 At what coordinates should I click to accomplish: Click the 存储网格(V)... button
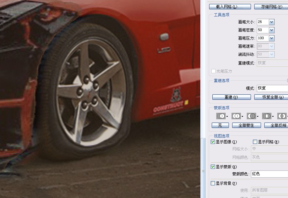point(271,6)
